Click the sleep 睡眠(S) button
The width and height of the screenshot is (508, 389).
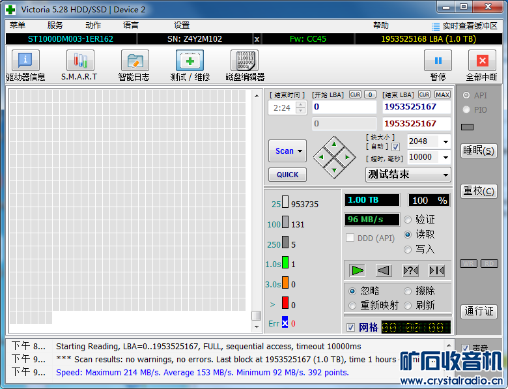(x=479, y=151)
